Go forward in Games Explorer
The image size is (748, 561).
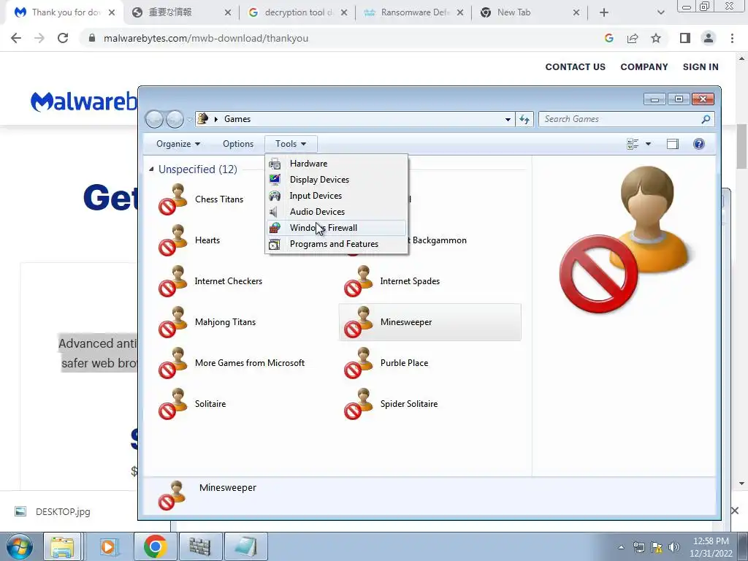pos(175,119)
